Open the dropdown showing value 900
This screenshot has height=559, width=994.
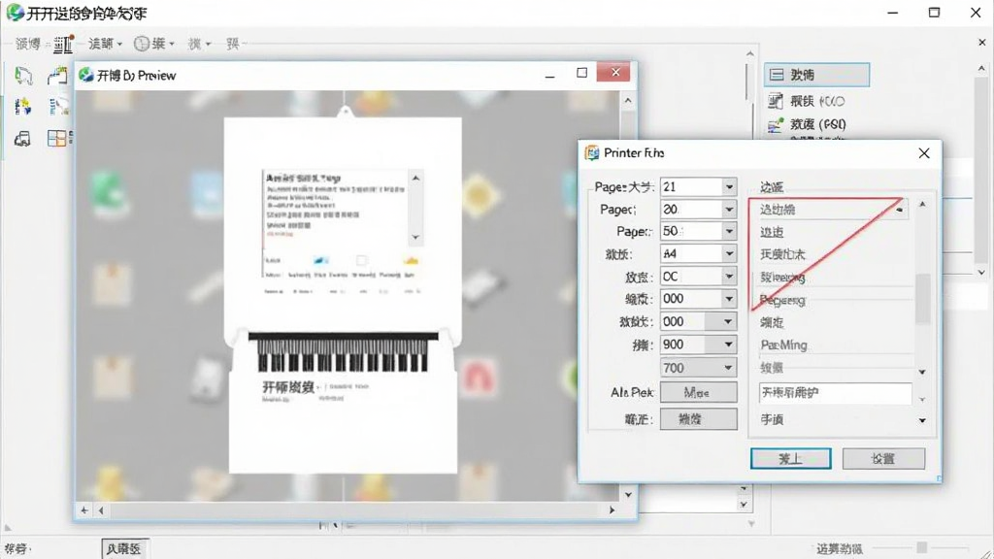[728, 345]
